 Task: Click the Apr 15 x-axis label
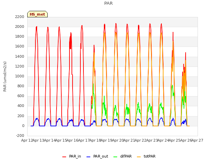pos(61,140)
